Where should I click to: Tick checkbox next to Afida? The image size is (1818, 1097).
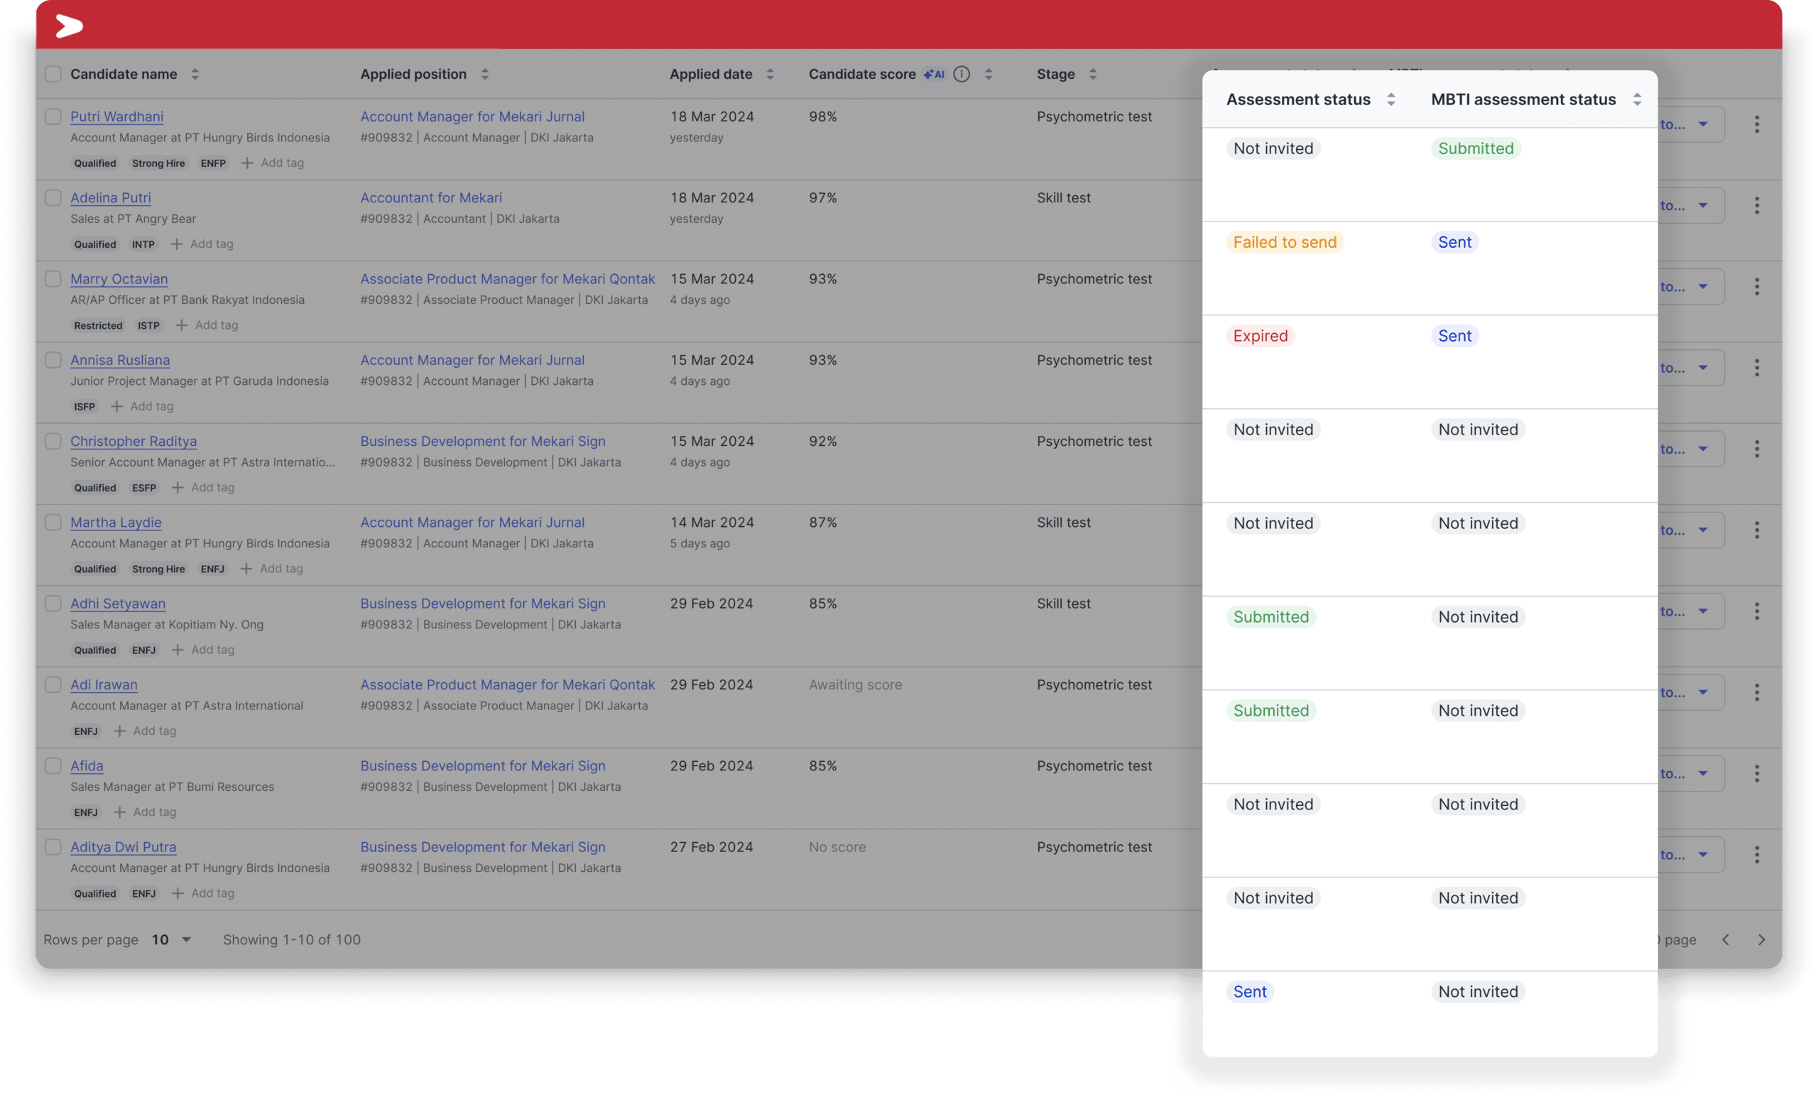coord(53,765)
